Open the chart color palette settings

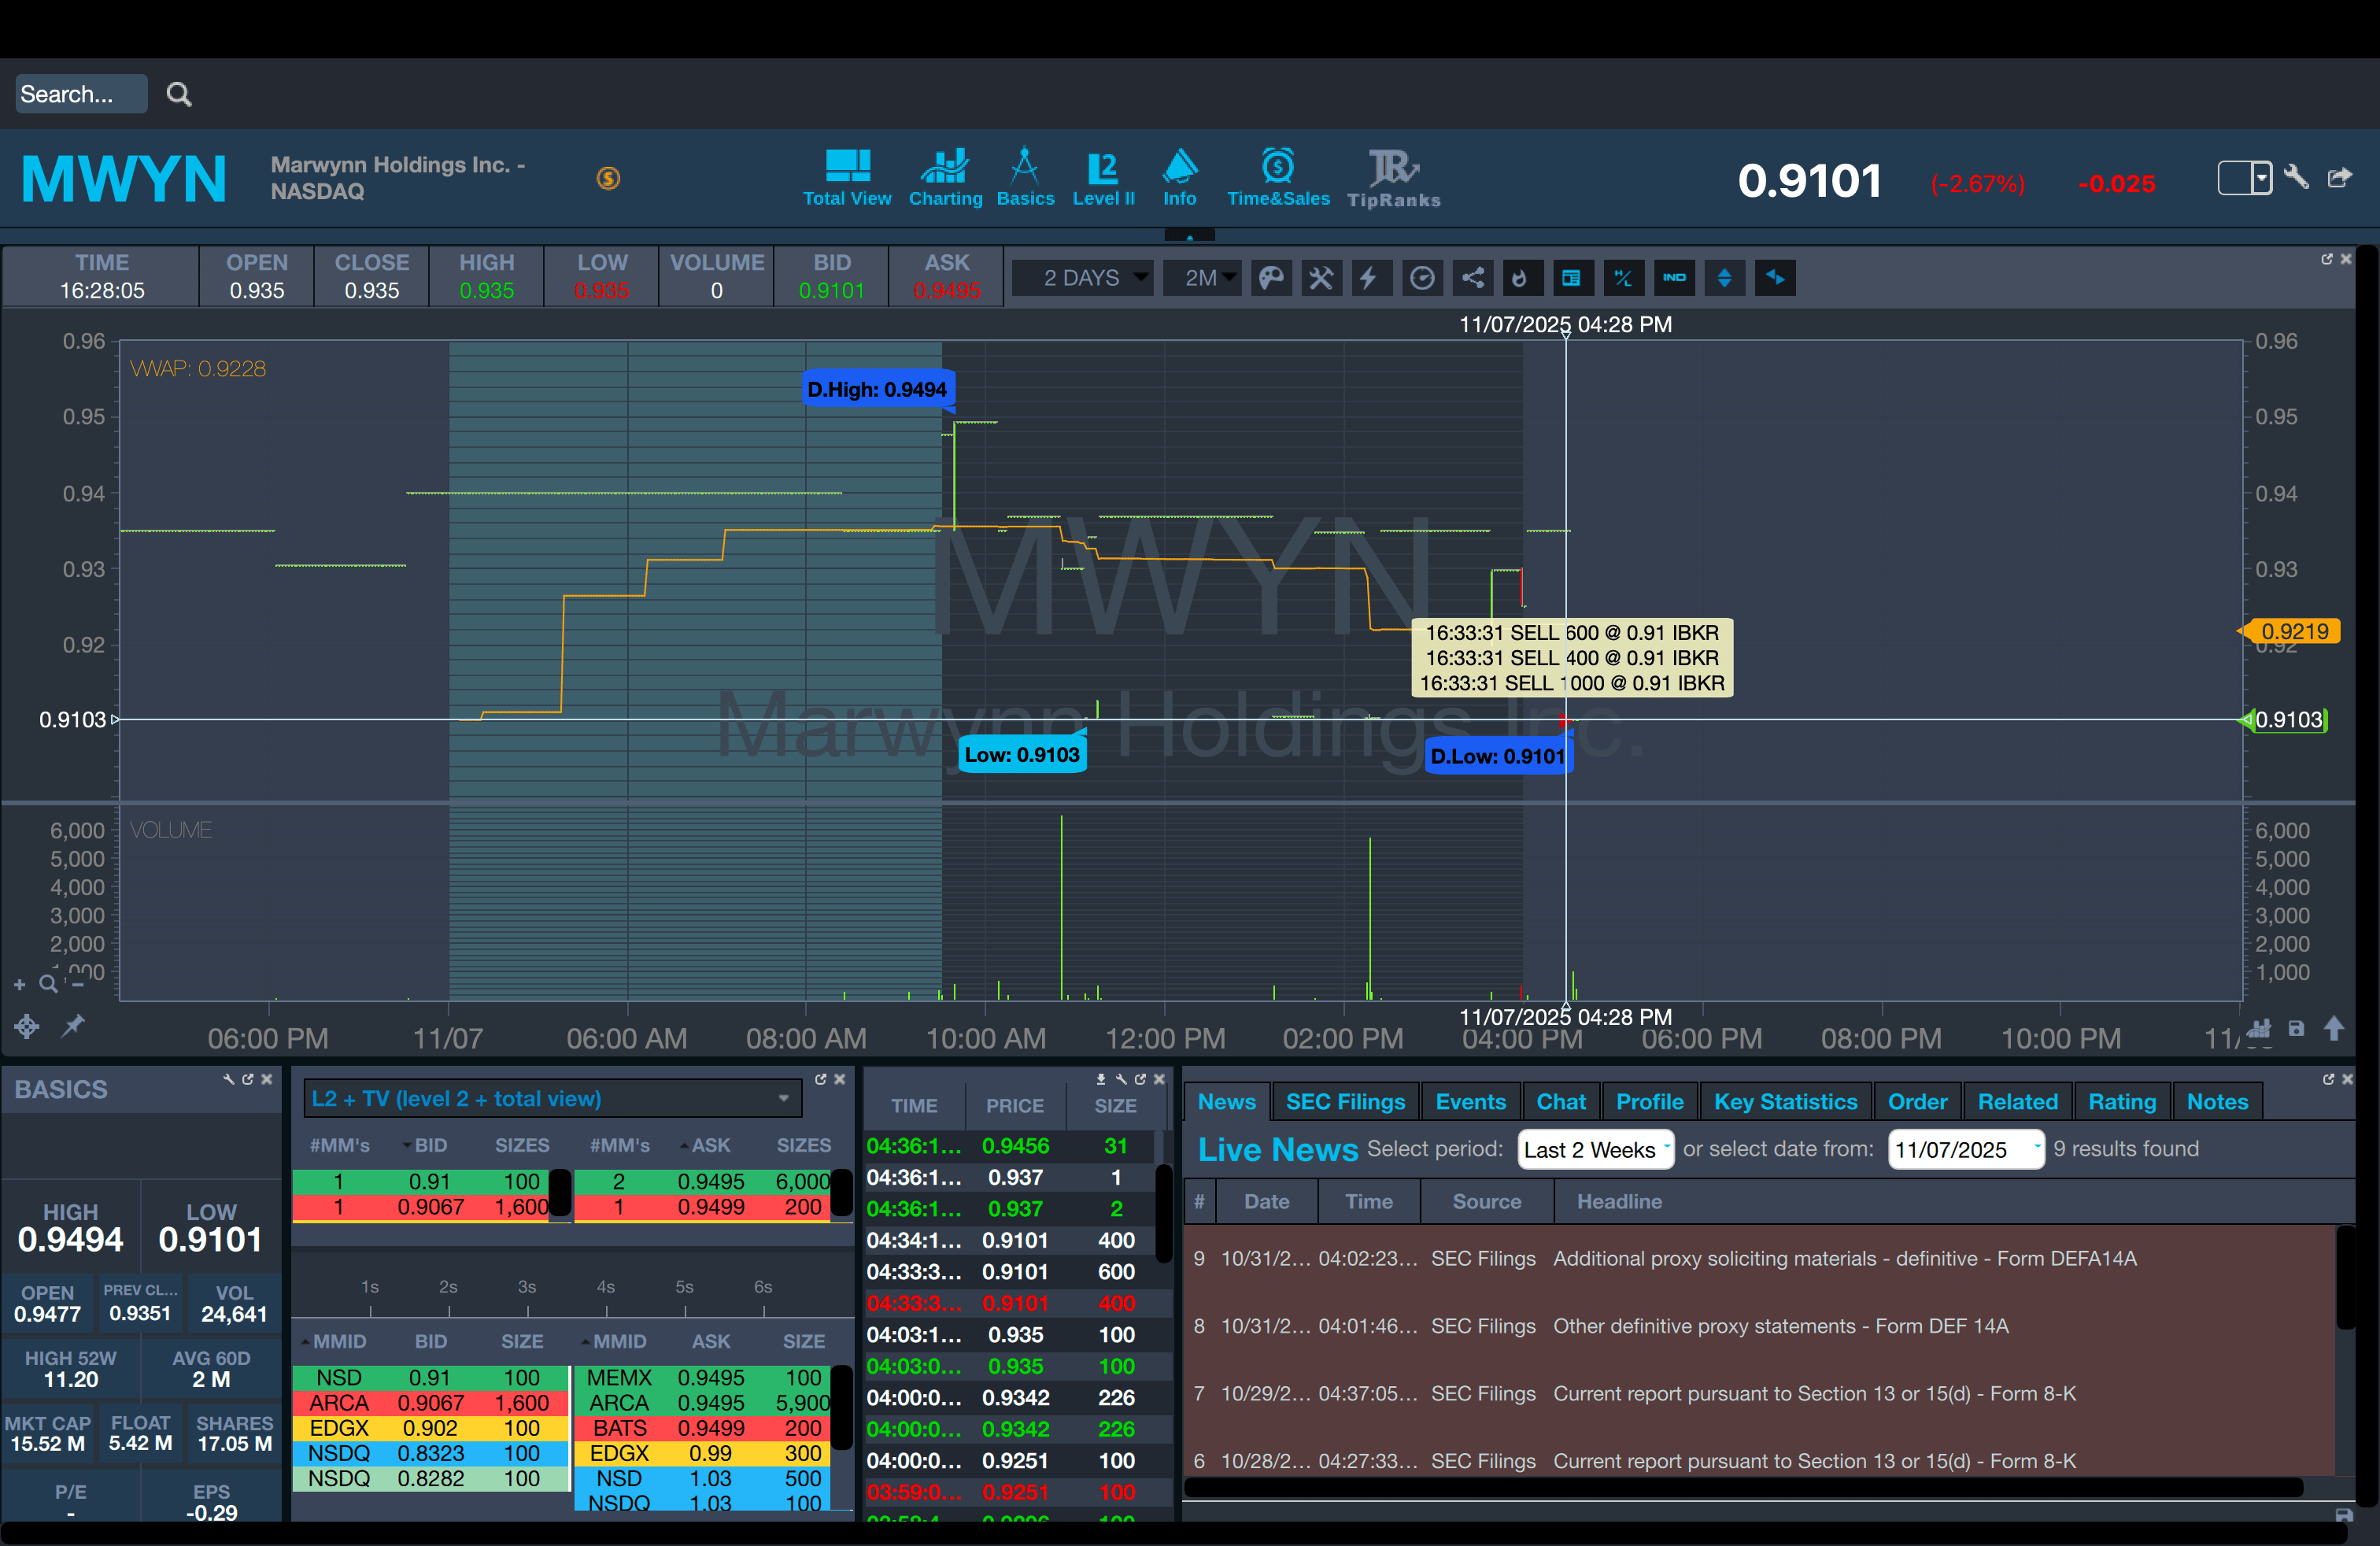(1271, 278)
